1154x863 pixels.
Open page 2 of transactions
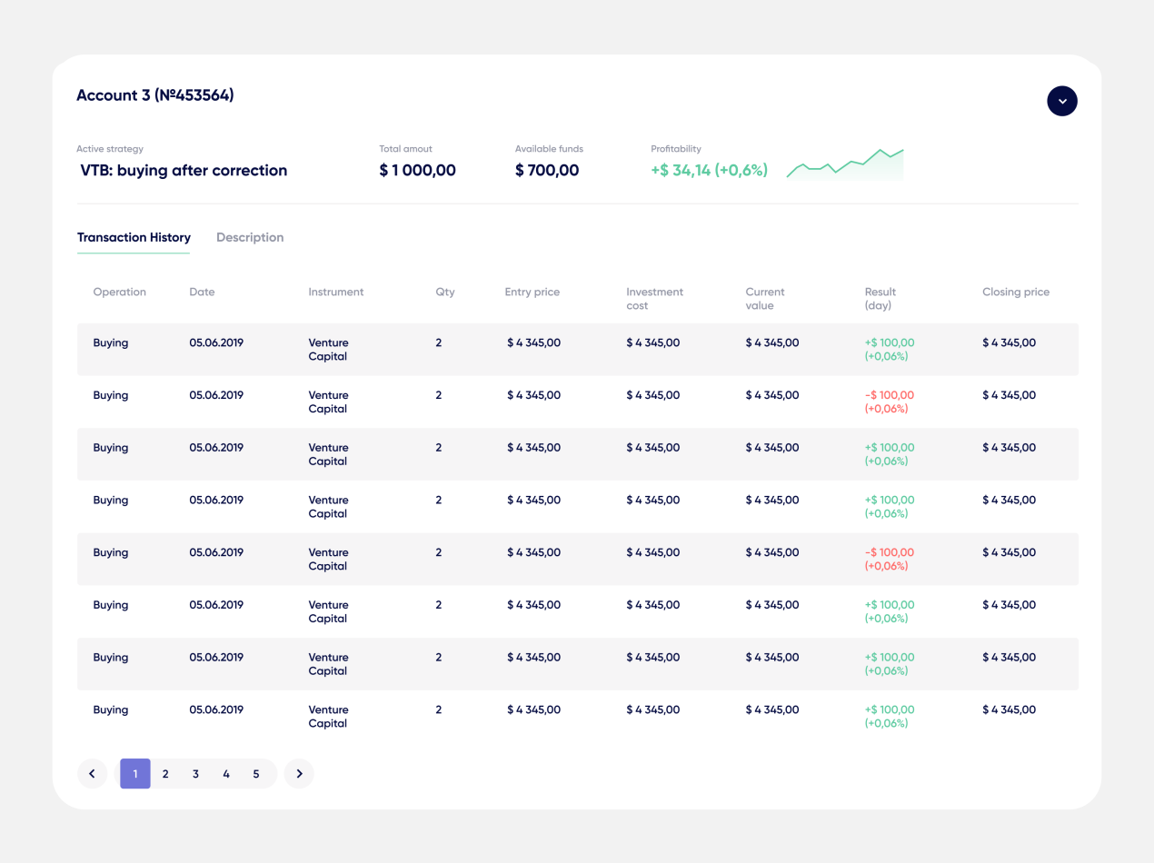(x=165, y=774)
